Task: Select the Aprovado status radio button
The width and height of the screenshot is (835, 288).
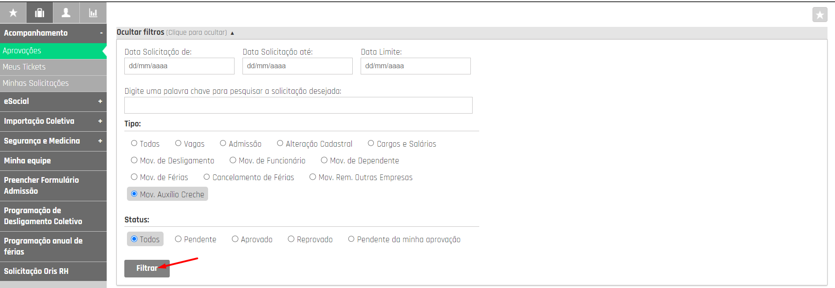Action: point(235,239)
